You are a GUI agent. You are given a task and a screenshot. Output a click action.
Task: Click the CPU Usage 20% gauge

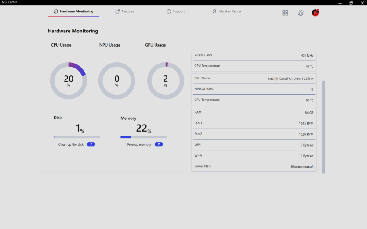point(68,81)
